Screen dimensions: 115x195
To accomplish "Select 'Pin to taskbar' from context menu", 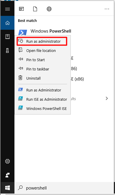I will click(x=42, y=69).
